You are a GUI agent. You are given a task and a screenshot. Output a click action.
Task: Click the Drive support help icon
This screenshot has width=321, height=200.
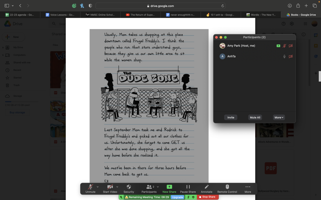(284, 24)
